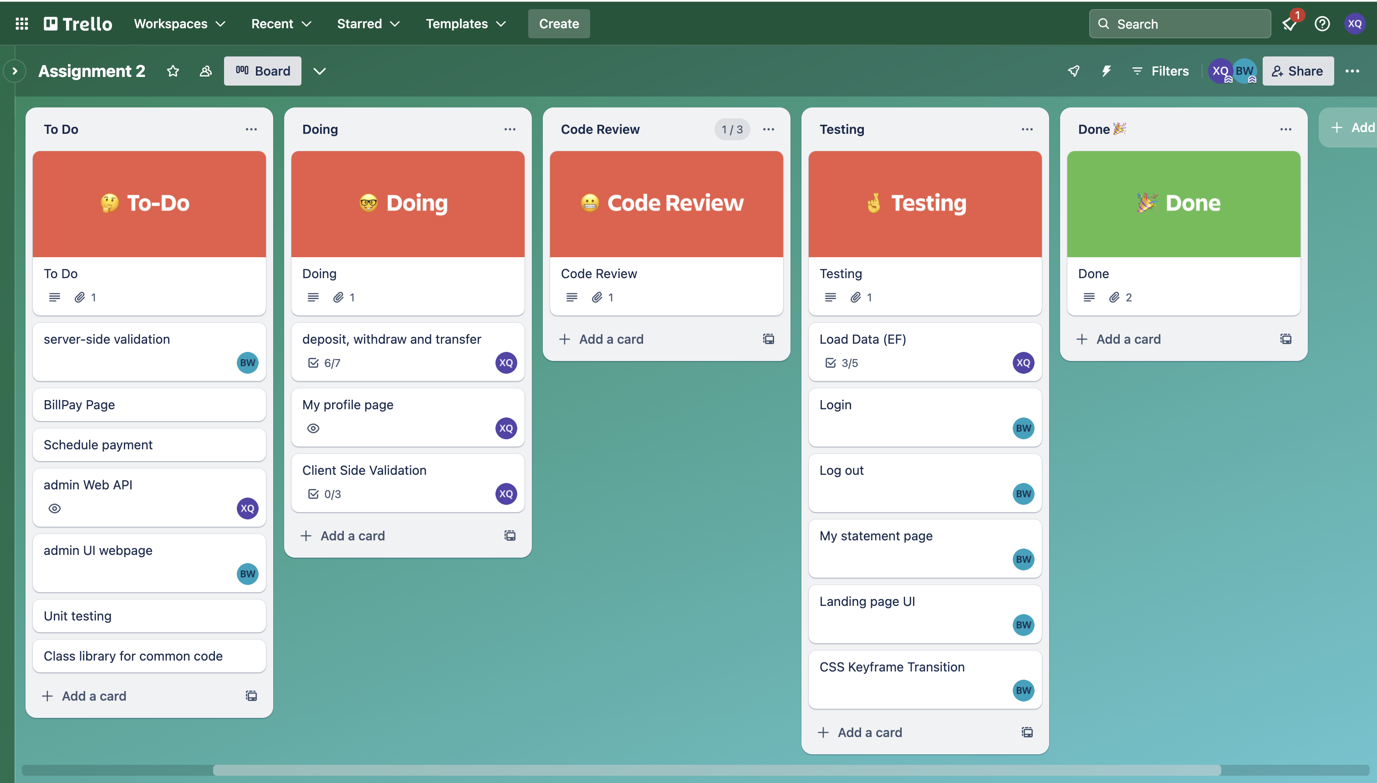Change board workspace visibility icon
1377x783 pixels.
coord(205,71)
